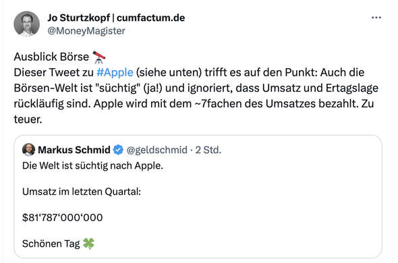Open the 2 Std. timestamp

coord(208,150)
